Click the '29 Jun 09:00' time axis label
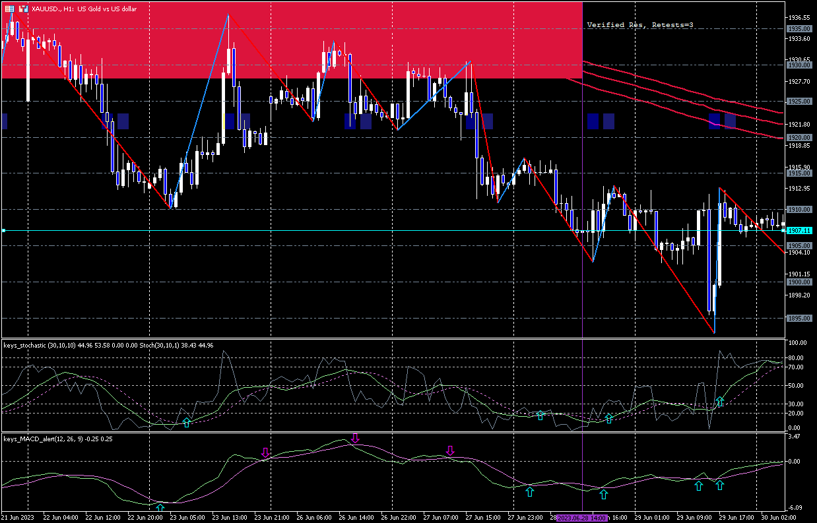817x523 pixels. coord(696,518)
